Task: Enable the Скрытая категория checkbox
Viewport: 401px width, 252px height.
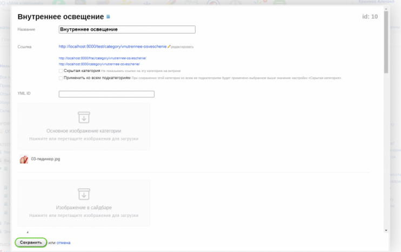Action: coord(61,71)
